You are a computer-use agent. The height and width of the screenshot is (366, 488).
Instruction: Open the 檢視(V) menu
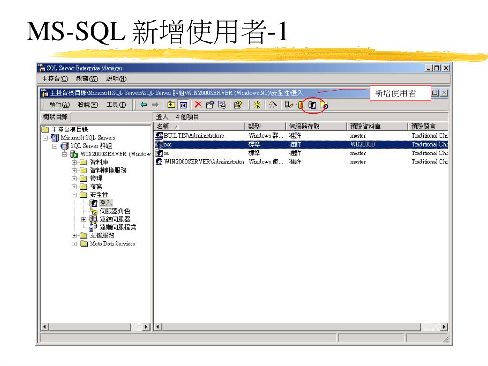(88, 105)
